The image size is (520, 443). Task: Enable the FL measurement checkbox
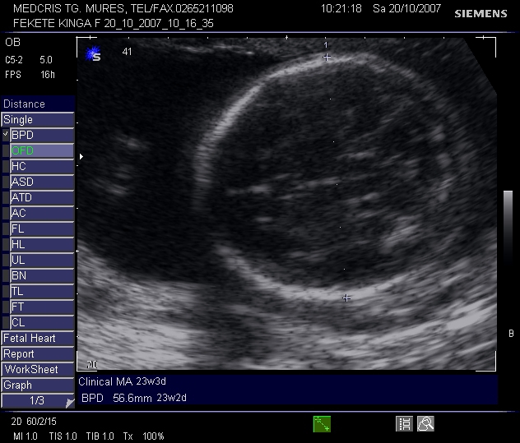(x=6, y=228)
